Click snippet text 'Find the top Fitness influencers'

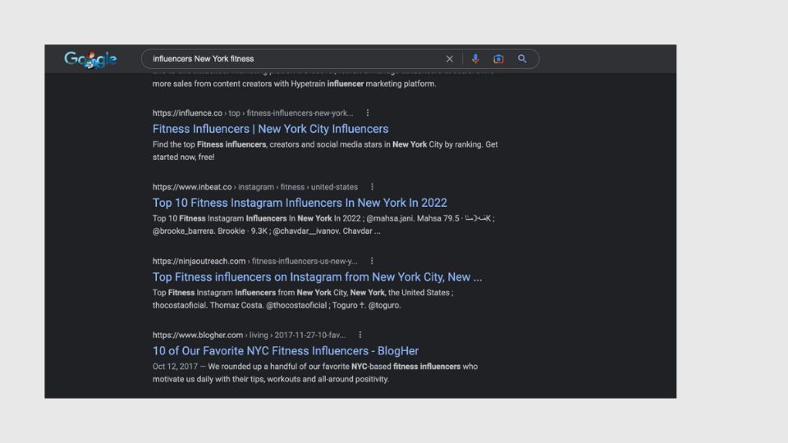[x=209, y=144]
